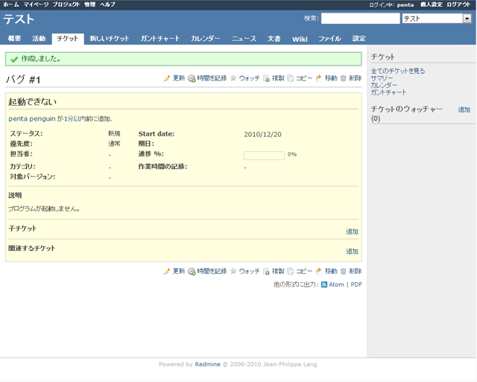The height and width of the screenshot is (382, 477).
Task: Open the Wiki tab
Action: click(x=300, y=39)
